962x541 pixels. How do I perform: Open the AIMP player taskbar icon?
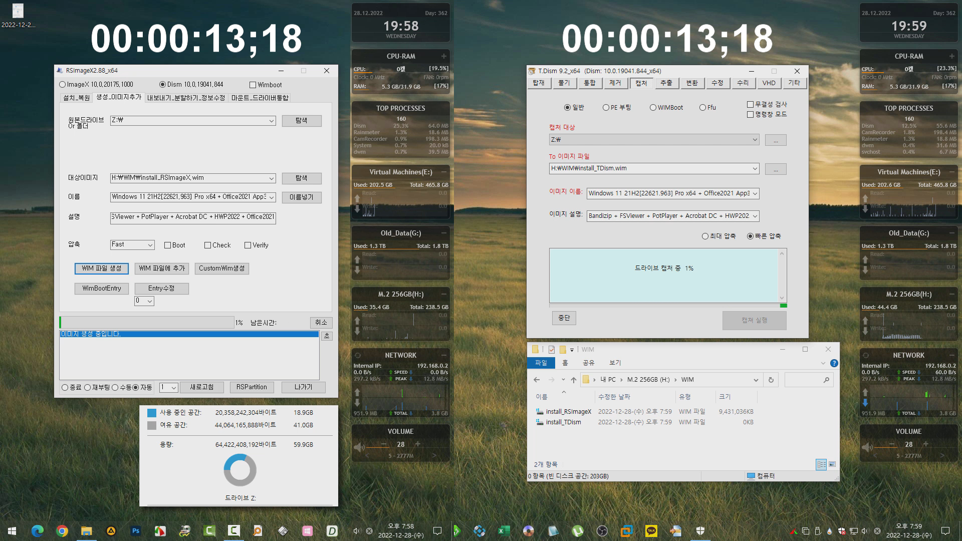tap(111, 531)
